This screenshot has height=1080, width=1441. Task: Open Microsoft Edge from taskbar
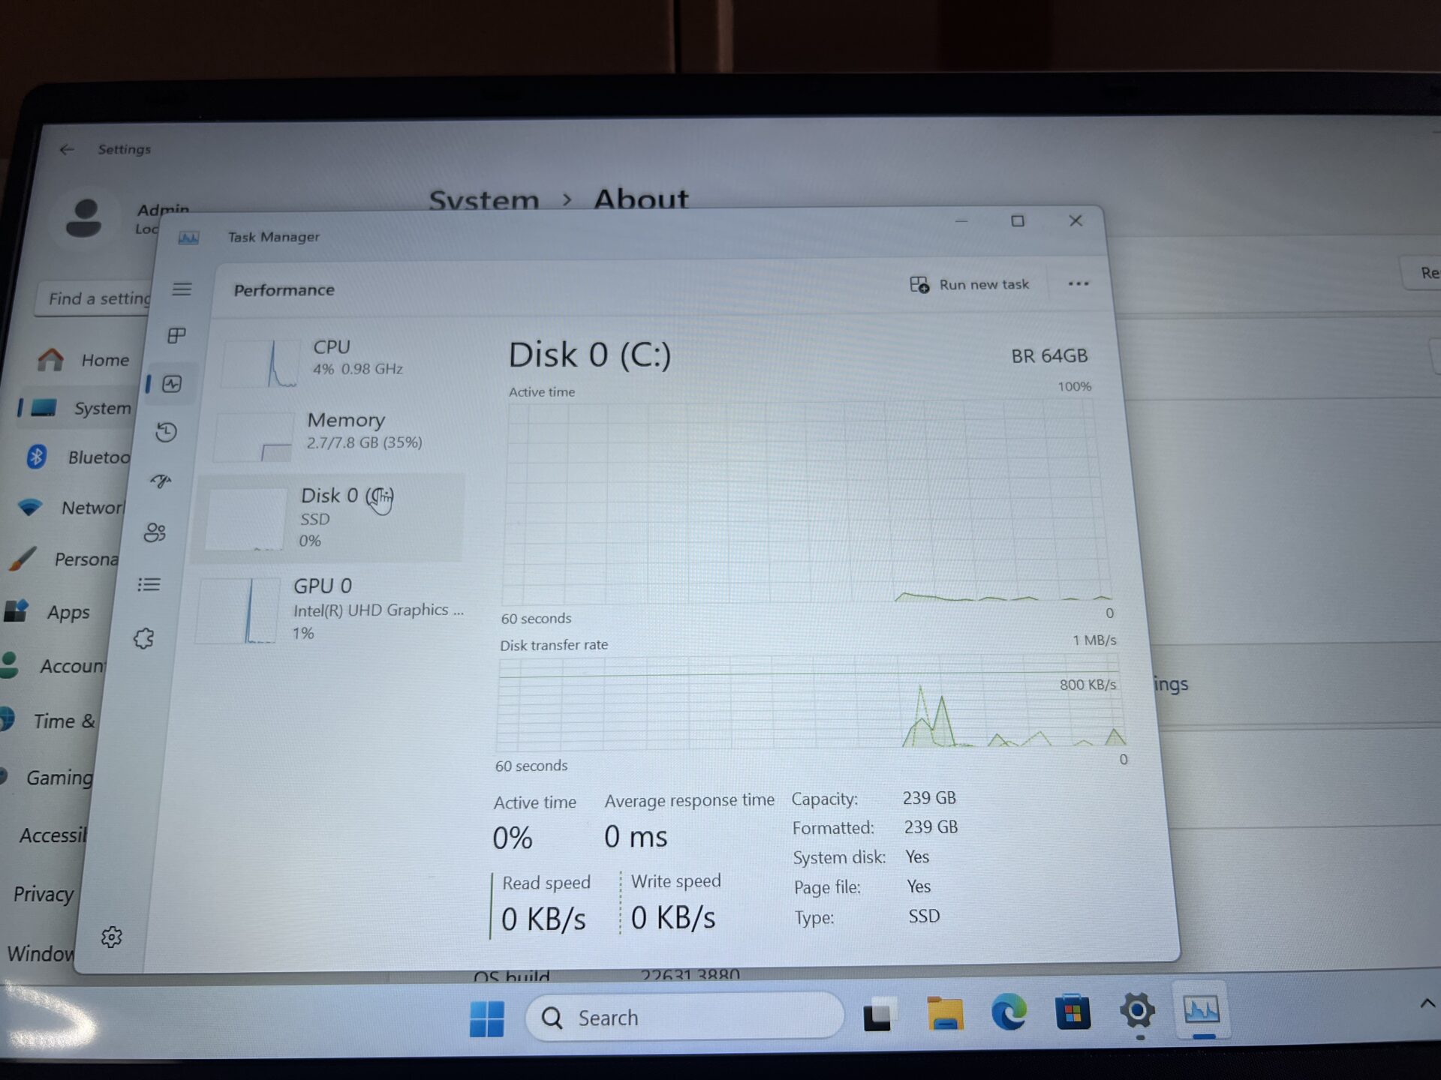click(1009, 1013)
